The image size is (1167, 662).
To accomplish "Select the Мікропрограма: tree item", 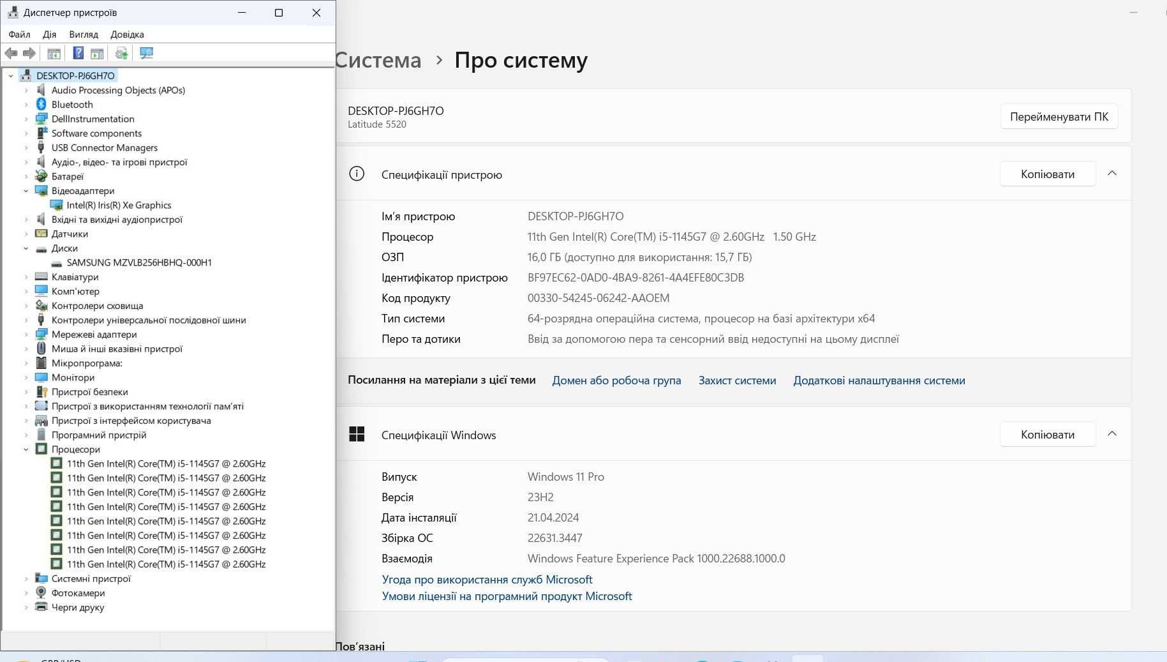I will (87, 363).
